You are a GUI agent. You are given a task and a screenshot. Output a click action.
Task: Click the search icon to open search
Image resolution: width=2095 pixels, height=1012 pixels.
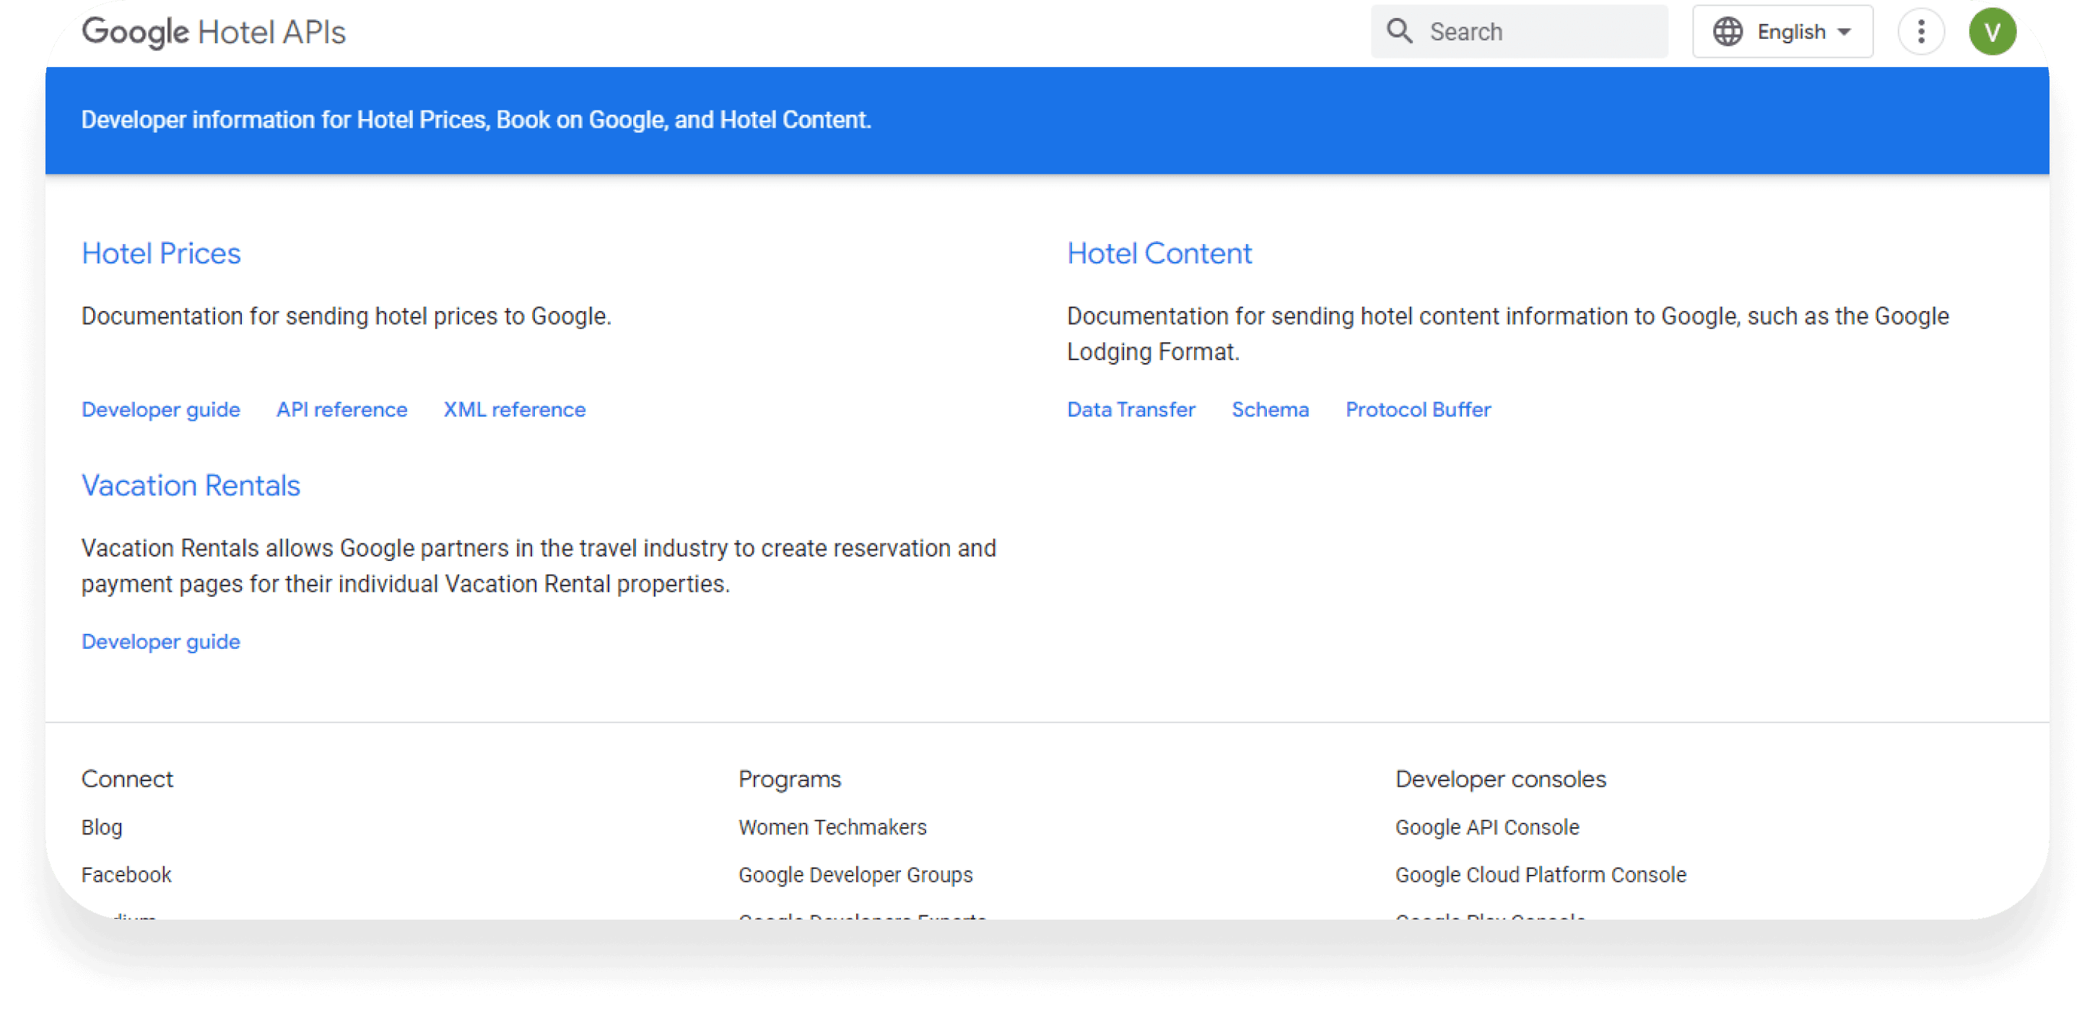[1401, 31]
